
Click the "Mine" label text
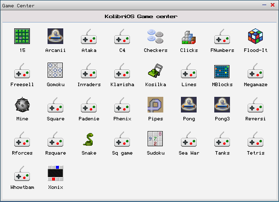coord(22,119)
